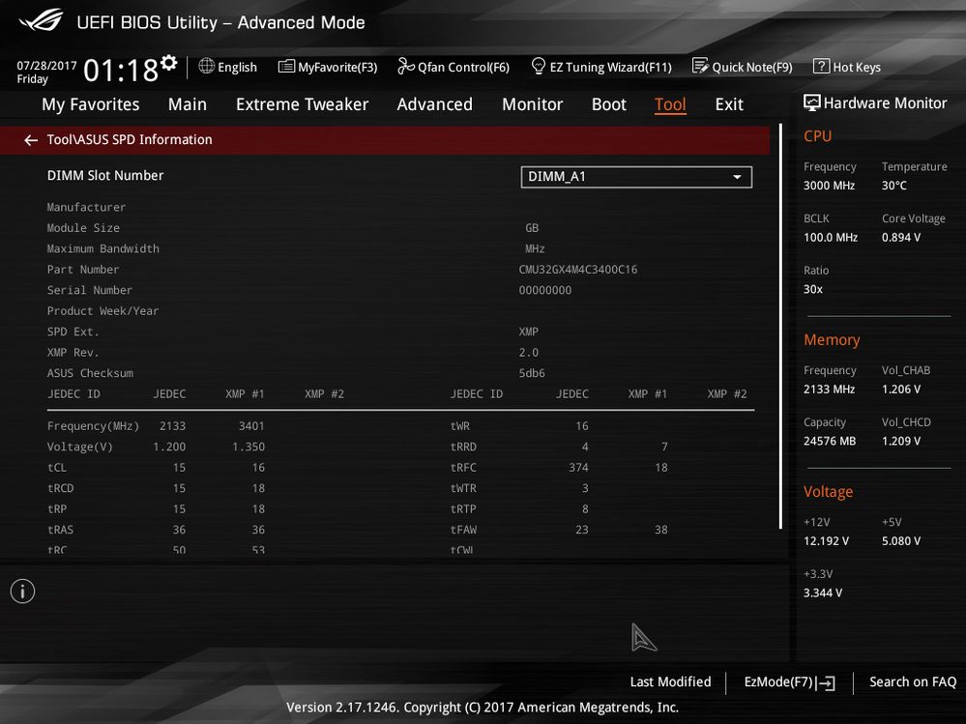Click the tFAW row label
The image size is (966, 724).
[463, 530]
